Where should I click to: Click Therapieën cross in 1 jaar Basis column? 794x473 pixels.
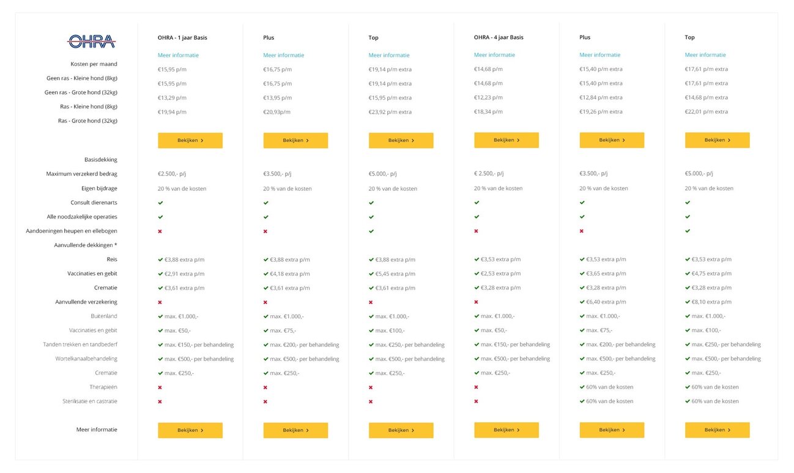coord(160,387)
